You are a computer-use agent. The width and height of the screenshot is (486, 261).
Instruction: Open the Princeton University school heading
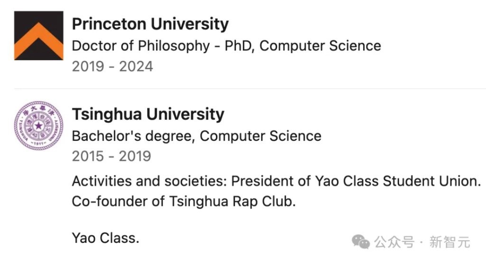(x=150, y=24)
